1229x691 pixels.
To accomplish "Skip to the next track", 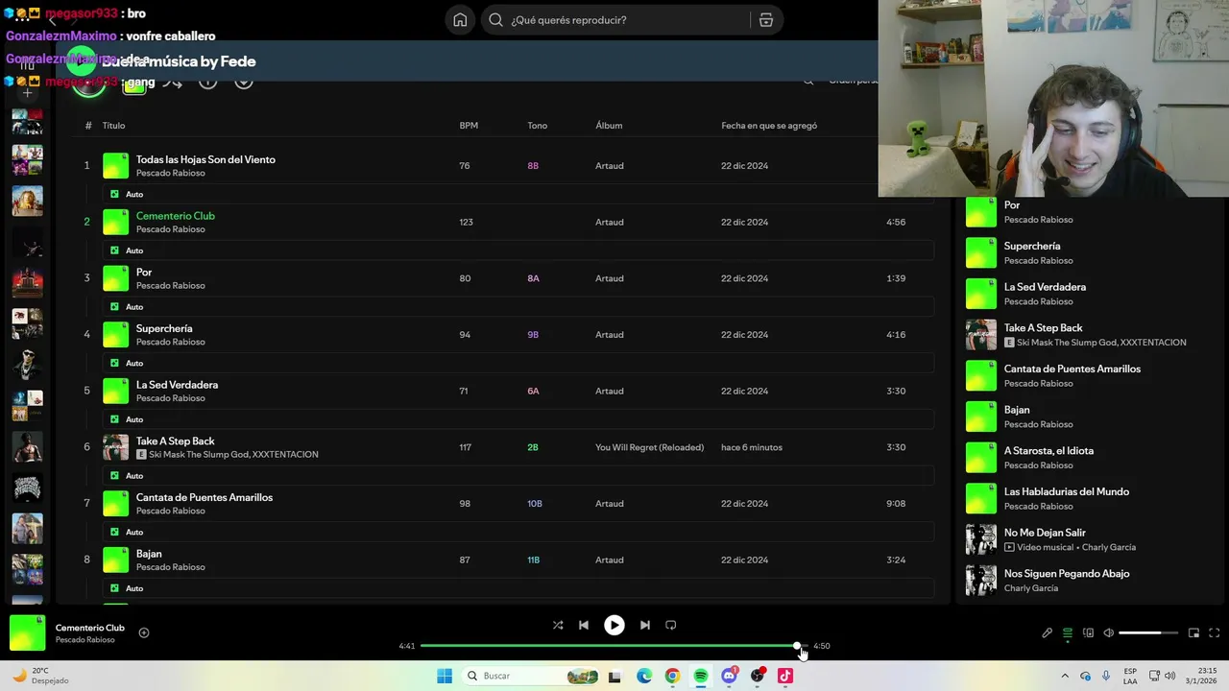I will 645,625.
